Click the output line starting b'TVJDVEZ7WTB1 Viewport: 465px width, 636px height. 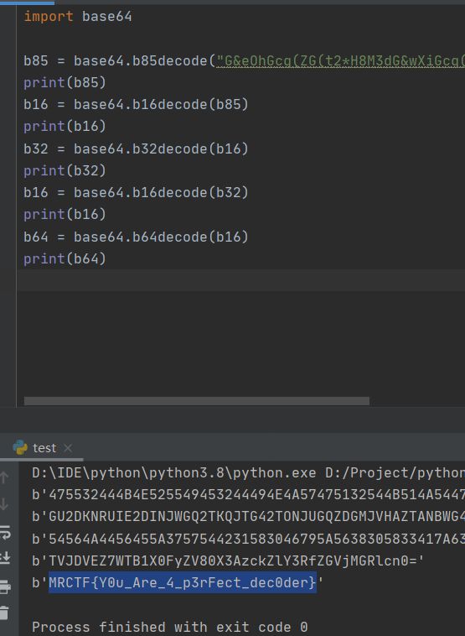tap(228, 561)
